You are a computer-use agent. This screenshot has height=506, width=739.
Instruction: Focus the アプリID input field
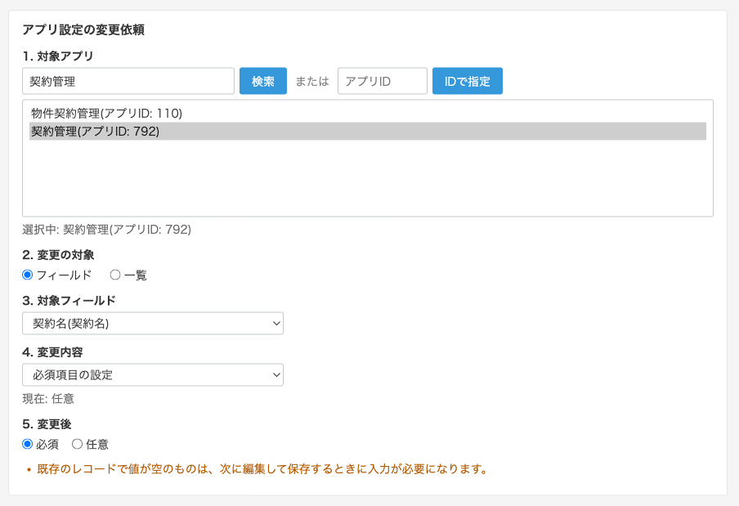click(383, 81)
